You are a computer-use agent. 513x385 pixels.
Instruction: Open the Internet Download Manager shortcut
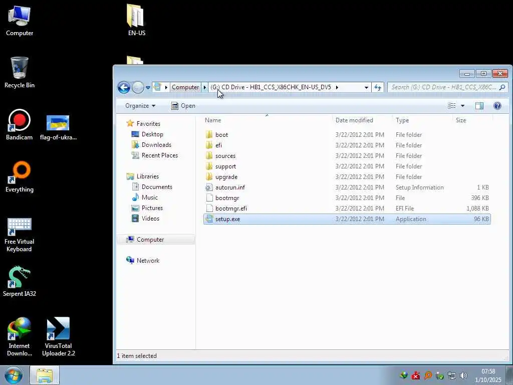pyautogui.click(x=20, y=336)
